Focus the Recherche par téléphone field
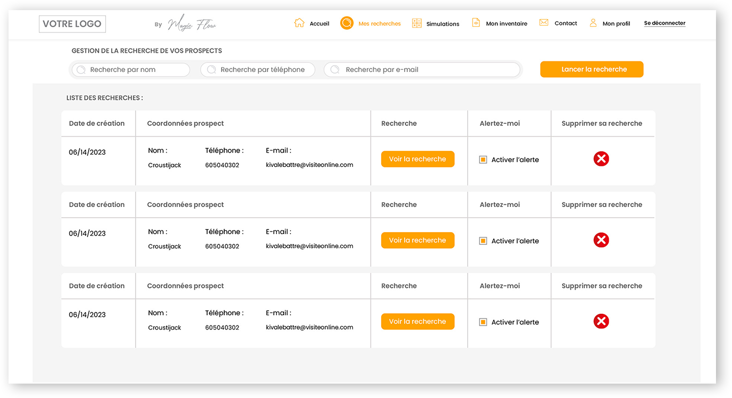 pos(258,69)
